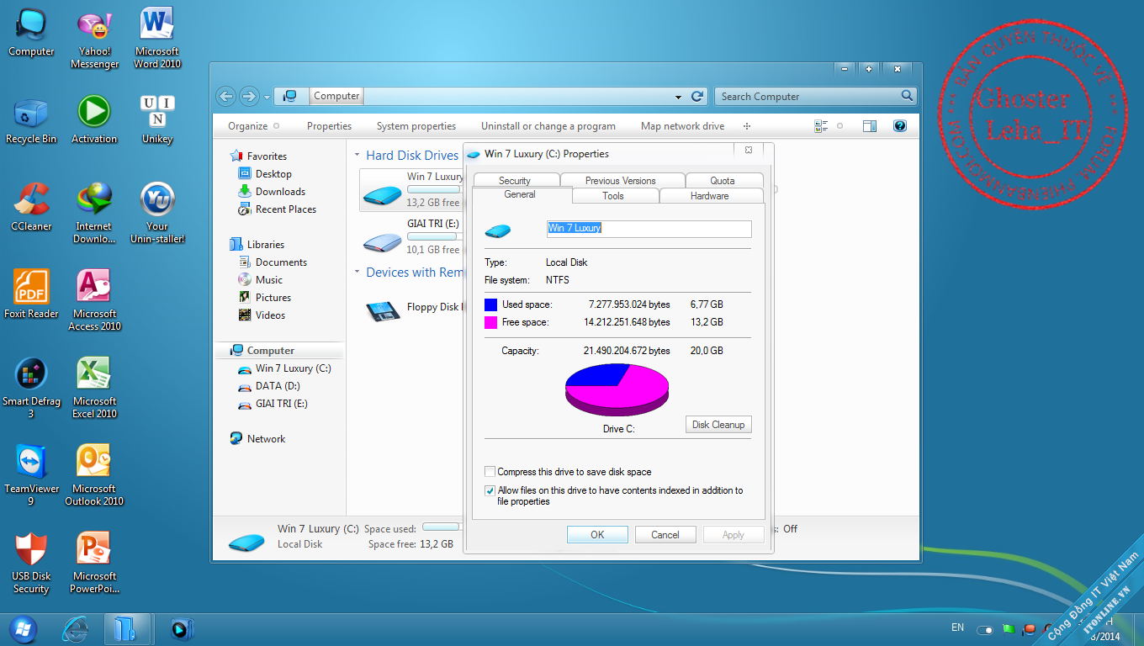Click the green flag tray icon
Image resolution: width=1144 pixels, height=646 pixels.
coord(1009,628)
